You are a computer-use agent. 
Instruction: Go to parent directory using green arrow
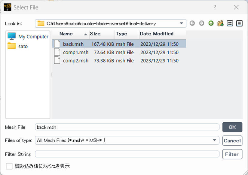point(211,23)
